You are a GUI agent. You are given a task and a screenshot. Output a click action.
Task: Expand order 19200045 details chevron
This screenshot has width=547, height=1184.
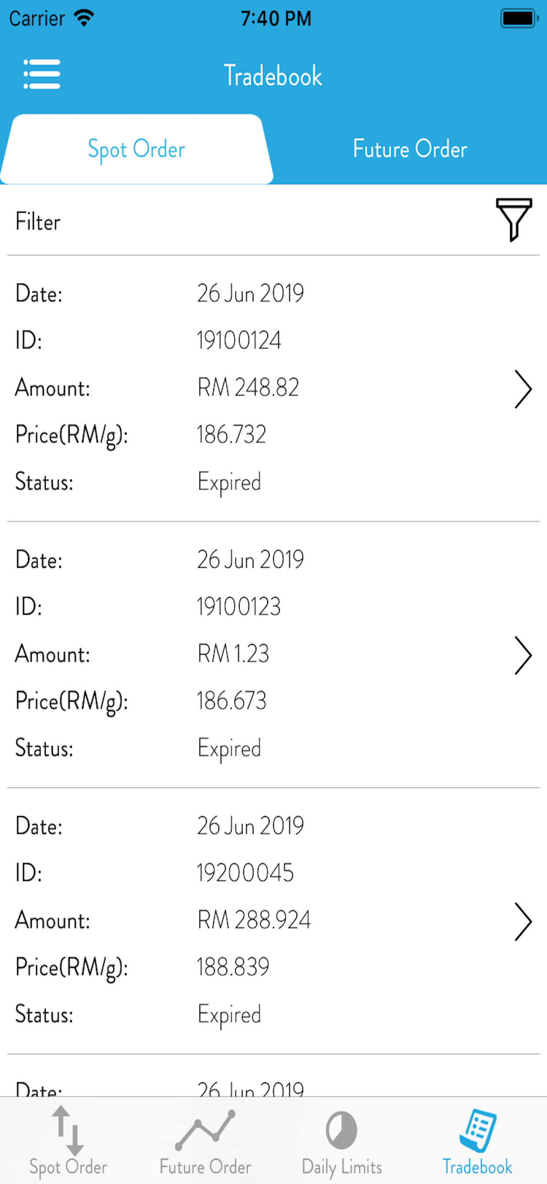coord(523,921)
